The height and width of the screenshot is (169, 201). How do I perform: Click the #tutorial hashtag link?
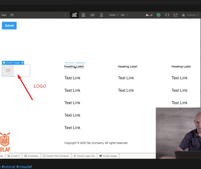click(9, 167)
